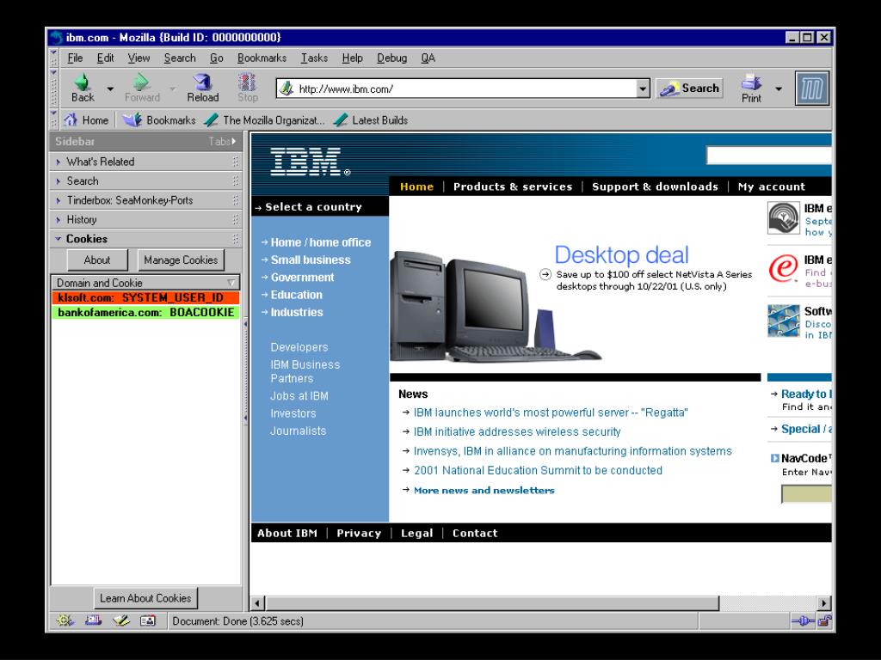Open the Jobs at IBM link
The height and width of the screenshot is (660, 881).
pos(299,395)
